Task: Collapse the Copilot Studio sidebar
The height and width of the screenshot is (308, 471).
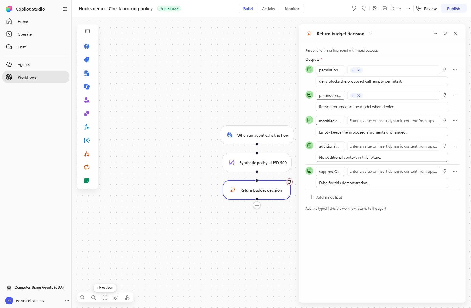Action: (x=65, y=9)
